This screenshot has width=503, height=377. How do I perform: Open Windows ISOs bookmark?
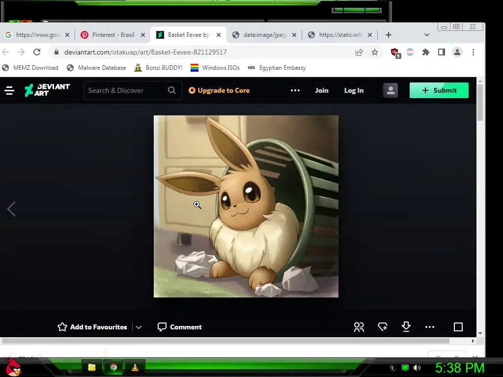(x=215, y=68)
